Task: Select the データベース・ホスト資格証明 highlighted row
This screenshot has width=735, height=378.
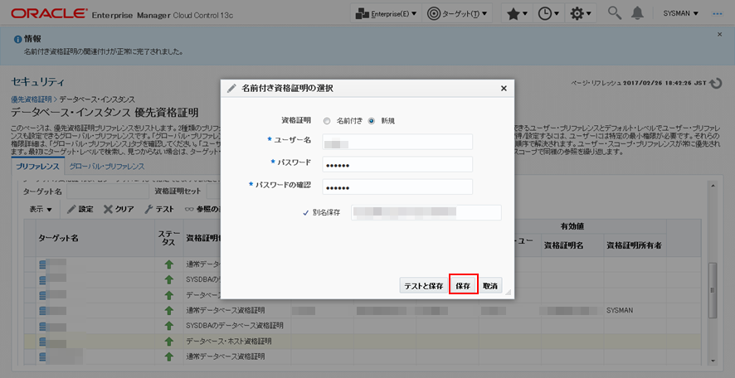Action: [x=363, y=341]
